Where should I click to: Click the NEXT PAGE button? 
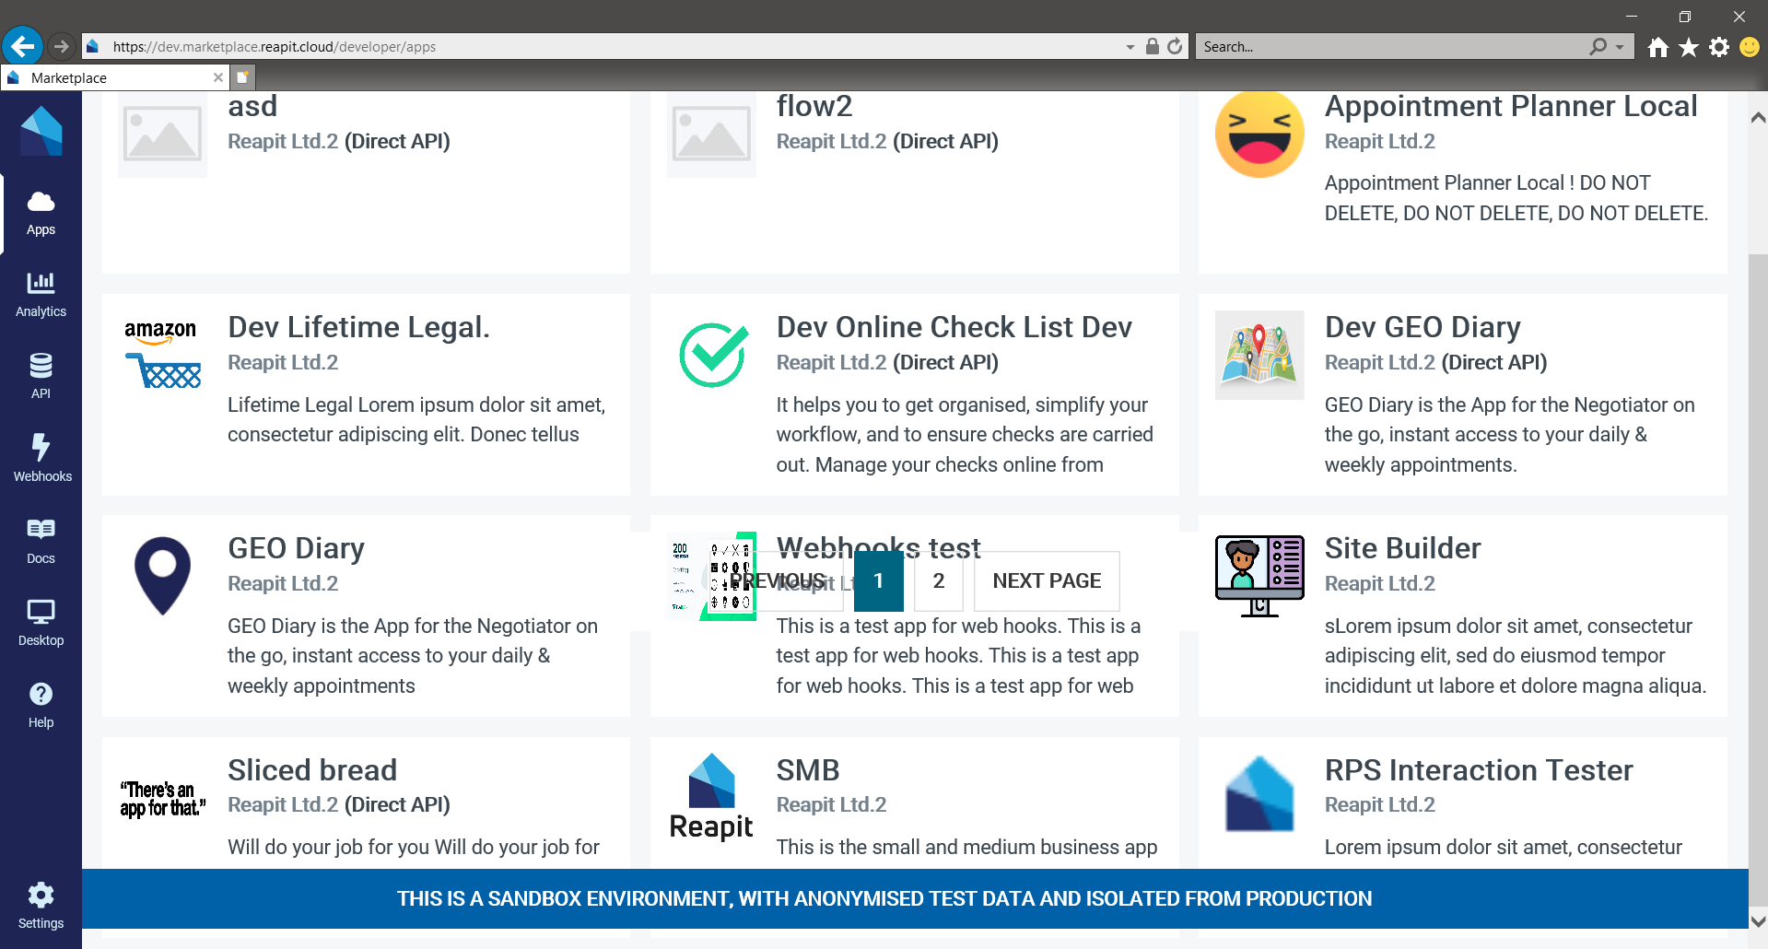click(1046, 581)
